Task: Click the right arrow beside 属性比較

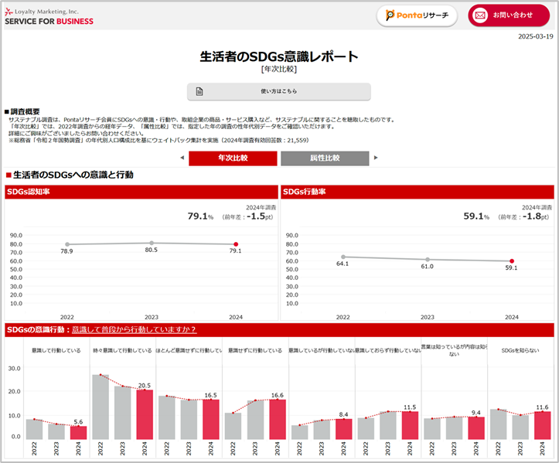Action: (x=376, y=158)
